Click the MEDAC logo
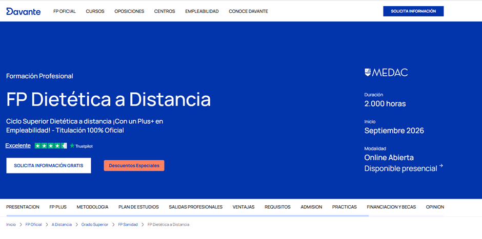This screenshot has width=482, height=239. click(386, 72)
